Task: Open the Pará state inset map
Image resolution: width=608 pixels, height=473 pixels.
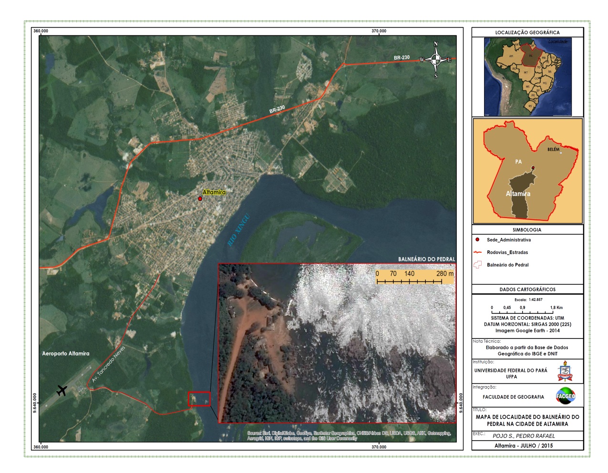Action: (527, 171)
